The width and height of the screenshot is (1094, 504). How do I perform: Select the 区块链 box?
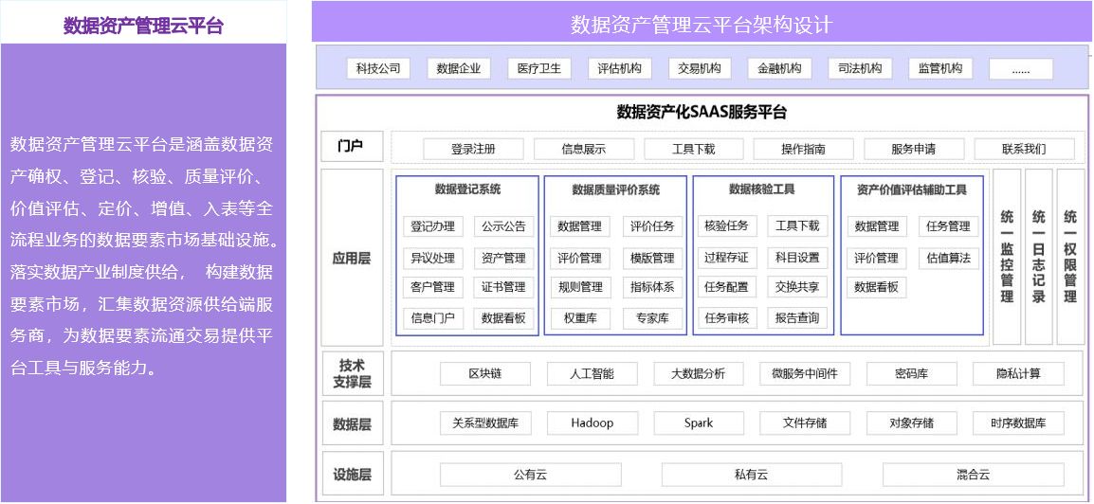(x=484, y=373)
